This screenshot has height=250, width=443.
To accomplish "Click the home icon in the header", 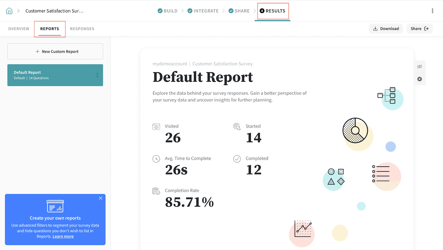I will 9,11.
